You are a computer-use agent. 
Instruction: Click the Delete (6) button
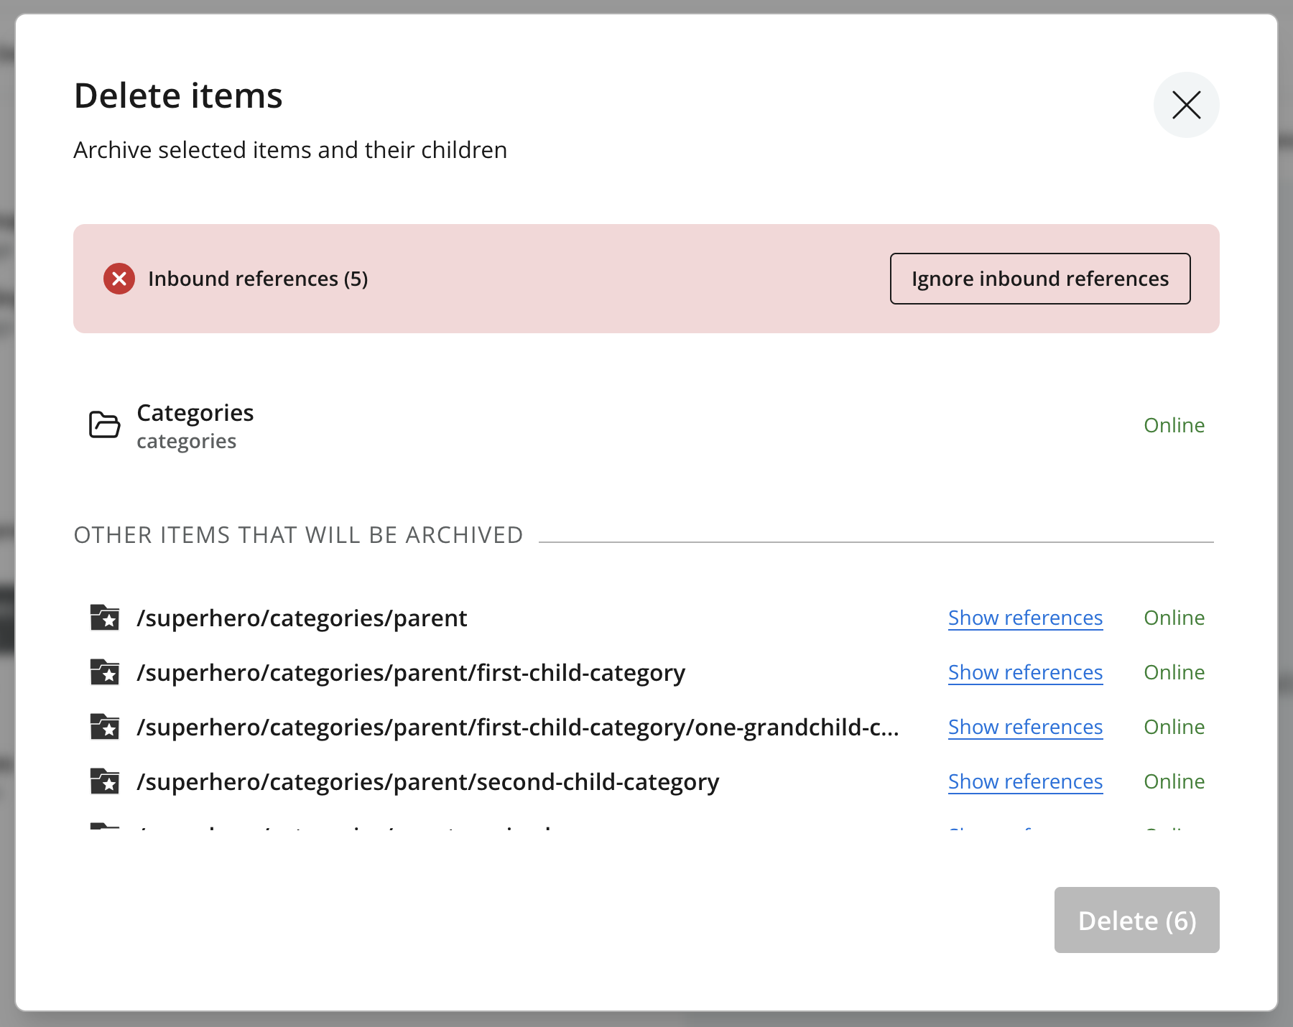point(1136,920)
